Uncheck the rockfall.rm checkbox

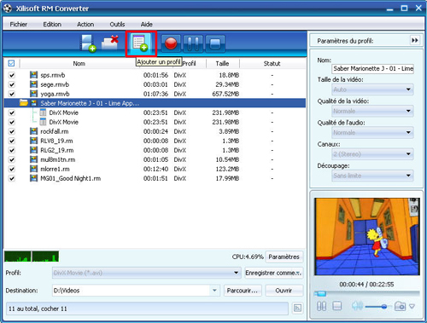point(12,131)
